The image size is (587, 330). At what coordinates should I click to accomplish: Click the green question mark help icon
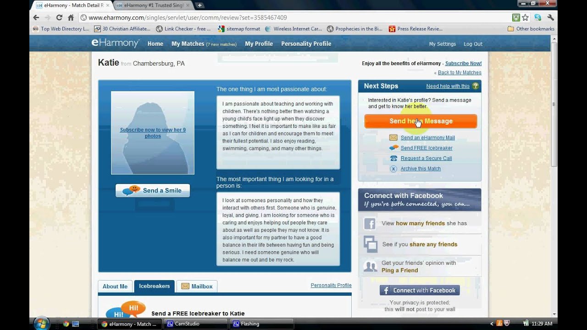[476, 86]
